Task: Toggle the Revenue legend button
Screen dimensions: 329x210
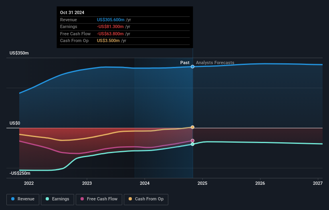Action: point(23,199)
